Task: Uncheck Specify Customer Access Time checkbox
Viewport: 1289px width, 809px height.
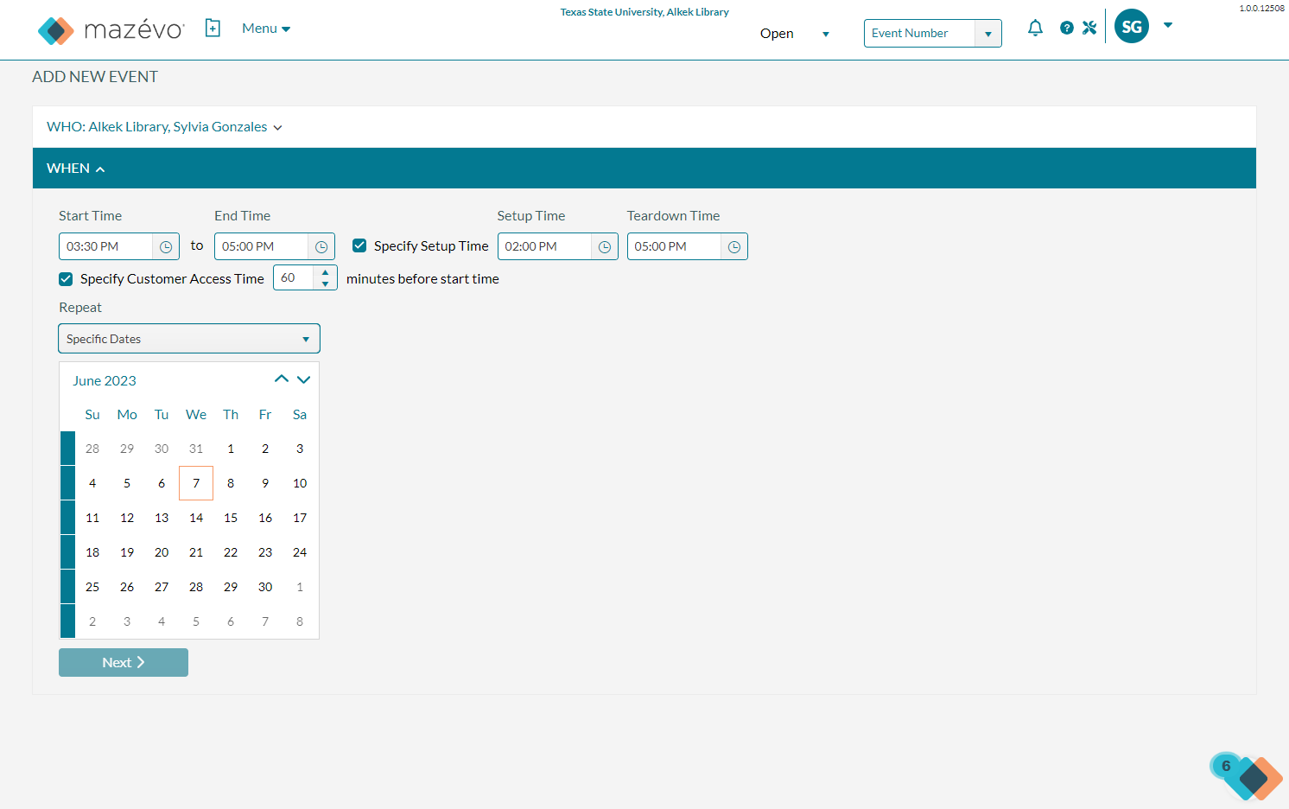Action: [x=66, y=278]
